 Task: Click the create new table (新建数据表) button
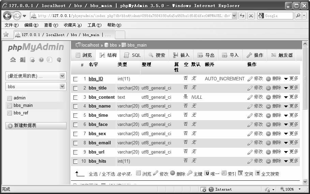click(36, 126)
